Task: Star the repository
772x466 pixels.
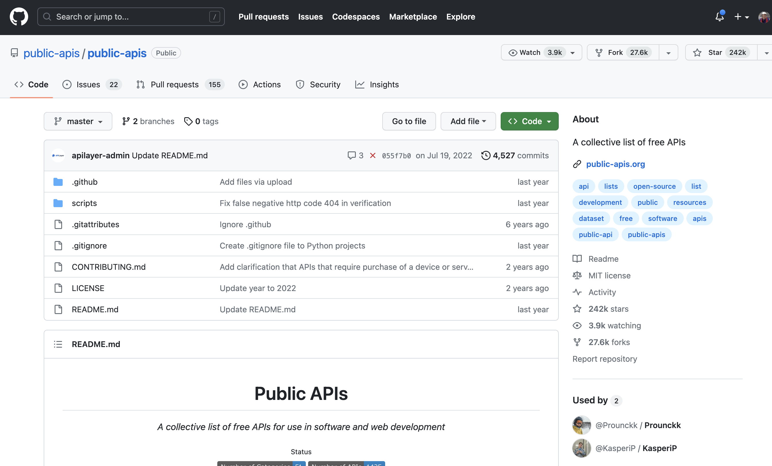Action: click(x=721, y=52)
